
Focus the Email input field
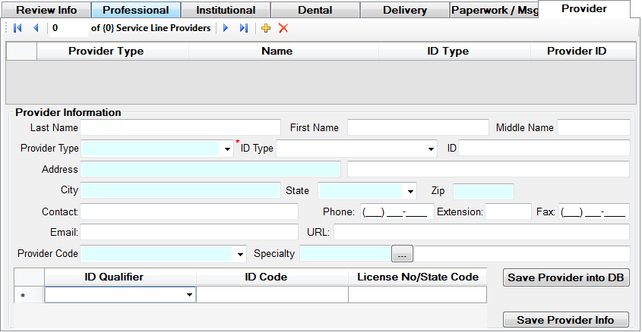[188, 232]
